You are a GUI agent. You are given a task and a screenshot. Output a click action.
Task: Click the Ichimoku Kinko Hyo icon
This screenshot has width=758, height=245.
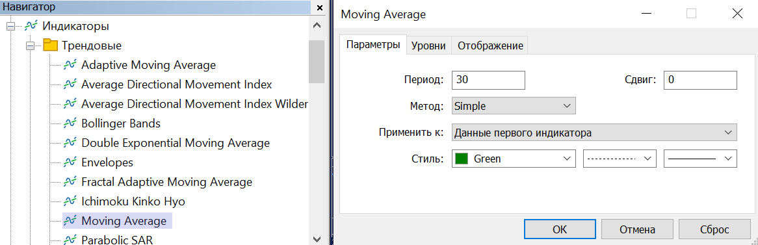70,201
